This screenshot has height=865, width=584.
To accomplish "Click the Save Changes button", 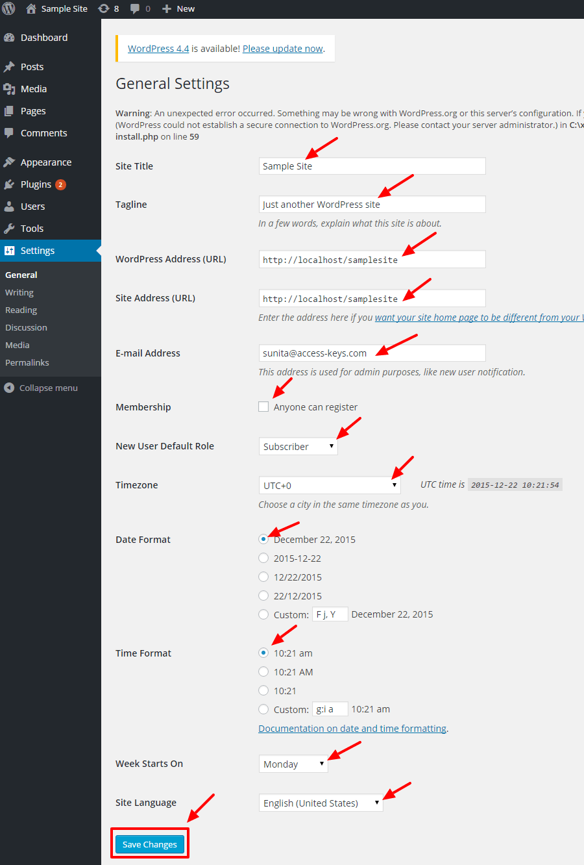I will pyautogui.click(x=150, y=844).
